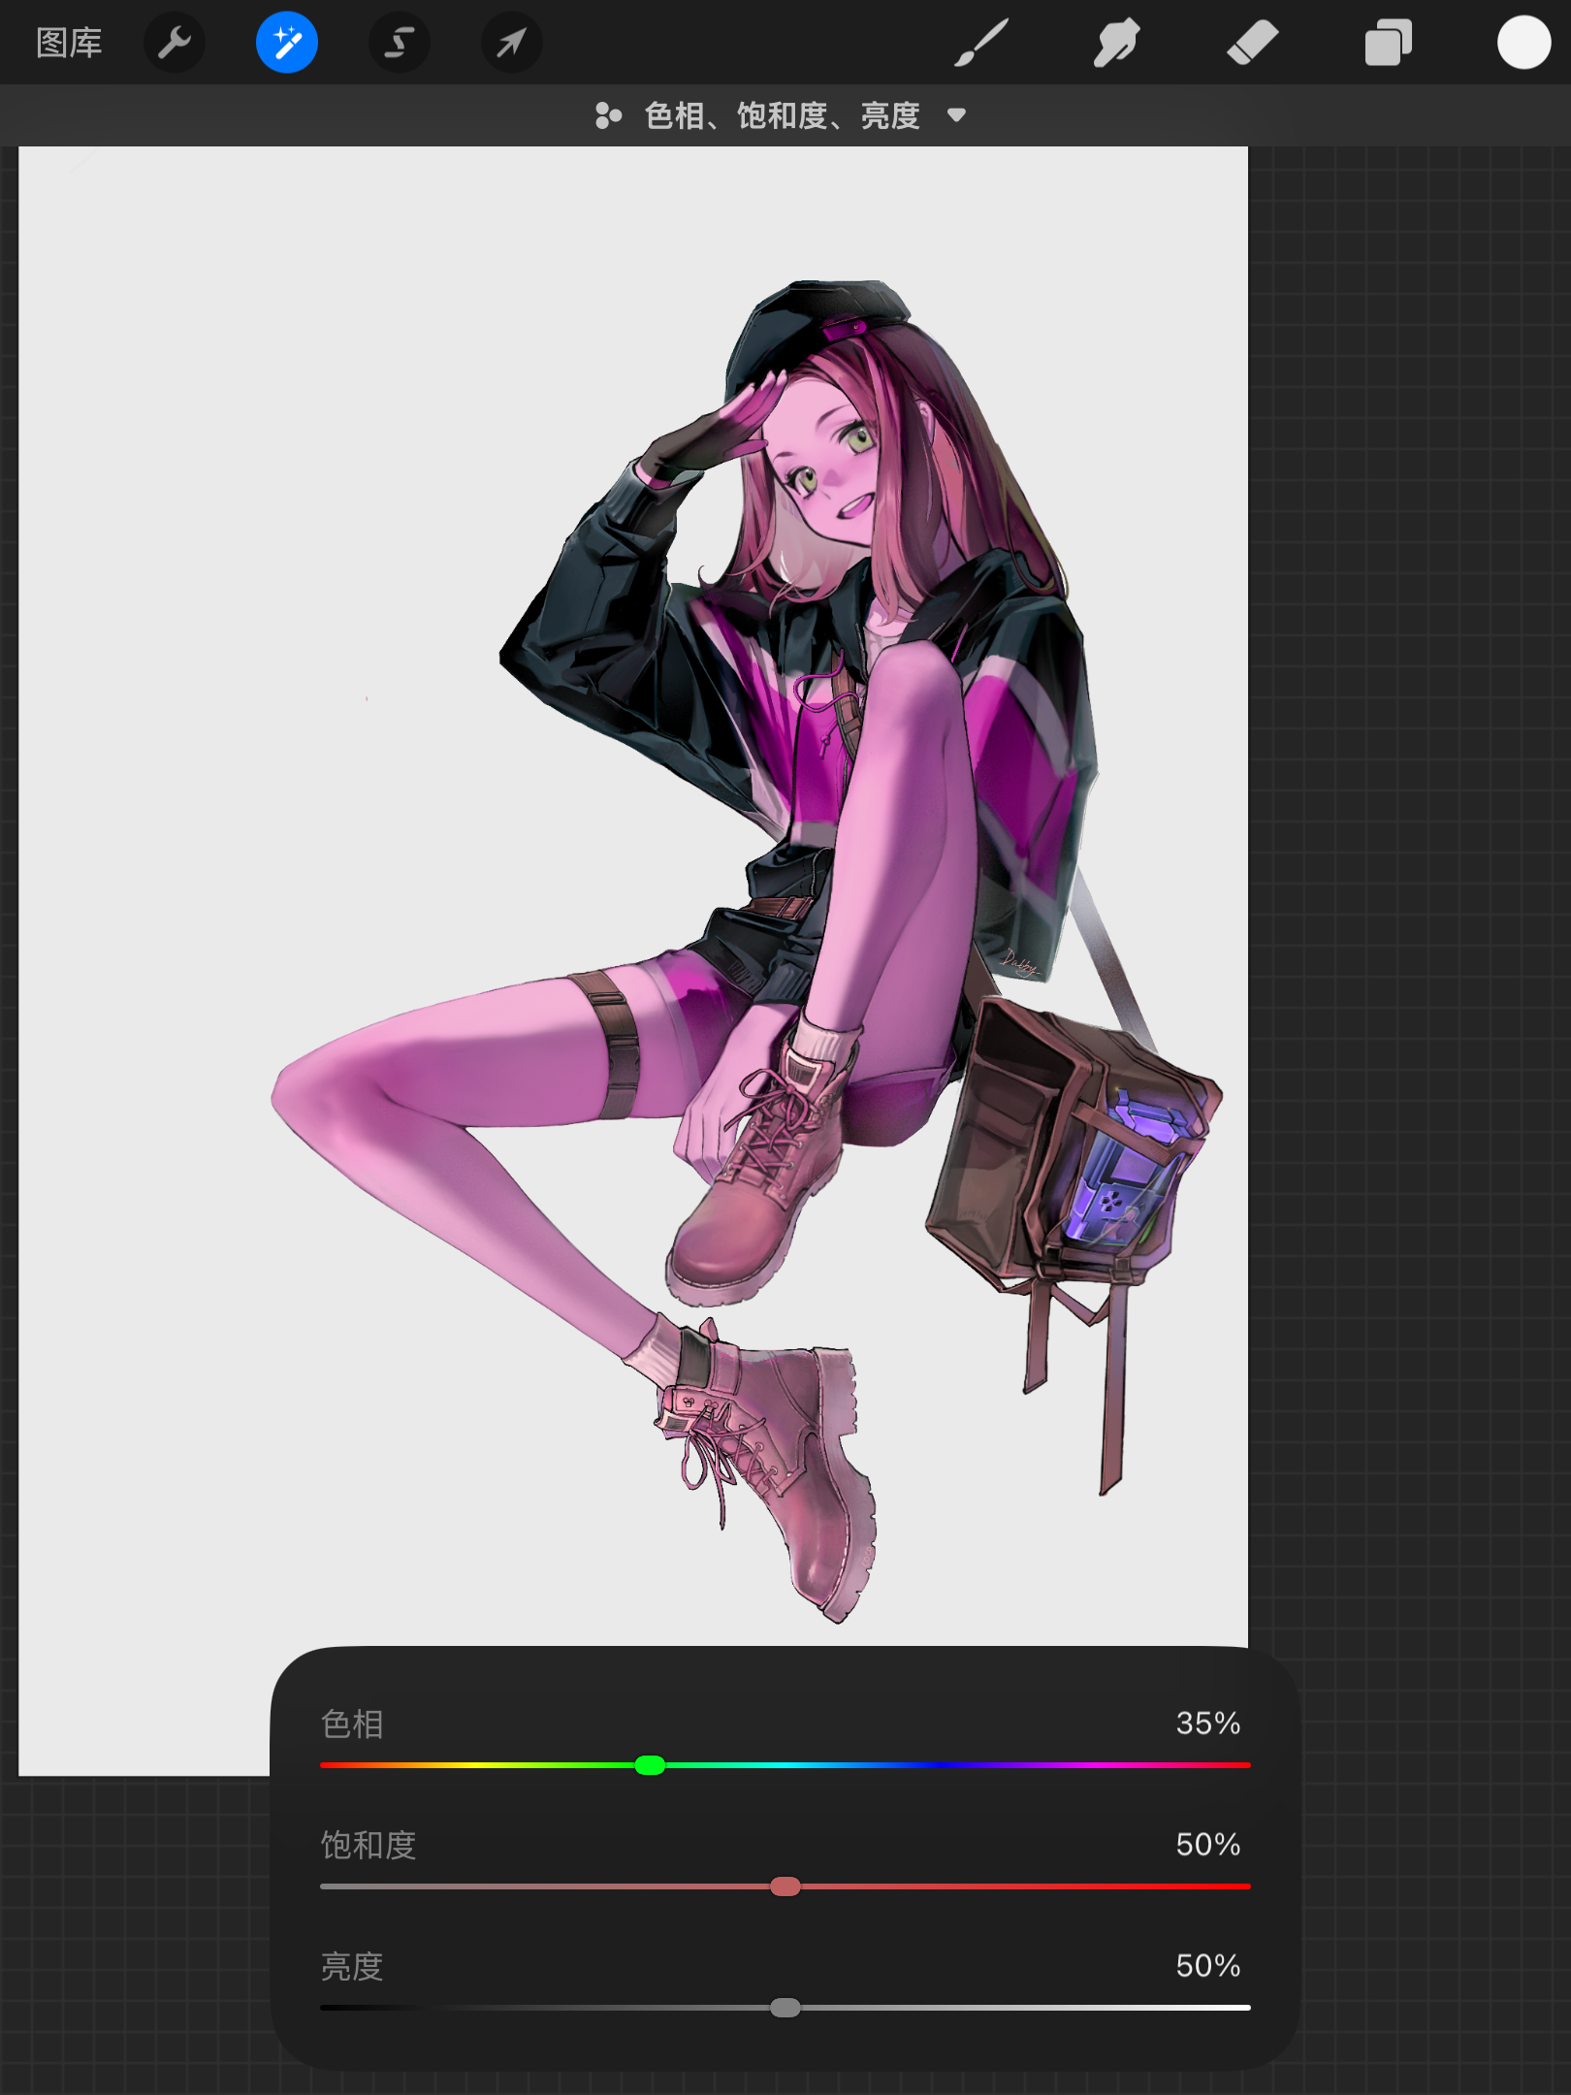Click the 饱和度 slider handle
1571x2095 pixels.
point(785,1886)
